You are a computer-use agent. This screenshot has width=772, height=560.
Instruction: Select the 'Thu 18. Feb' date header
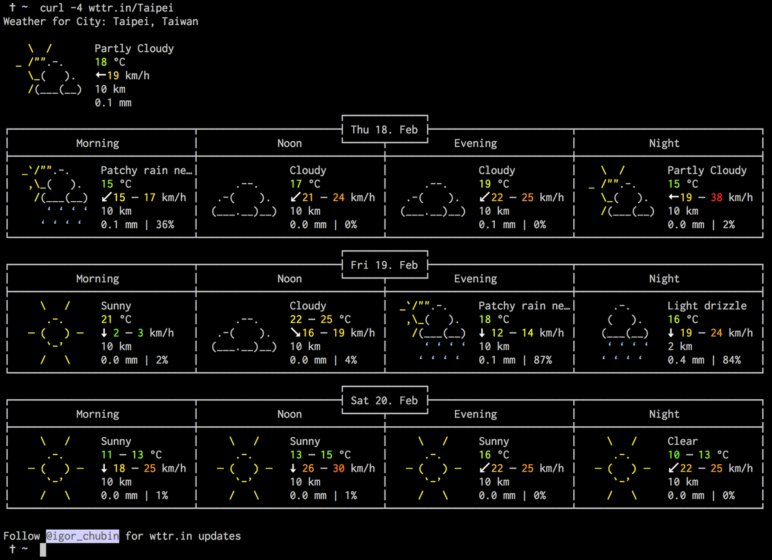click(x=384, y=129)
